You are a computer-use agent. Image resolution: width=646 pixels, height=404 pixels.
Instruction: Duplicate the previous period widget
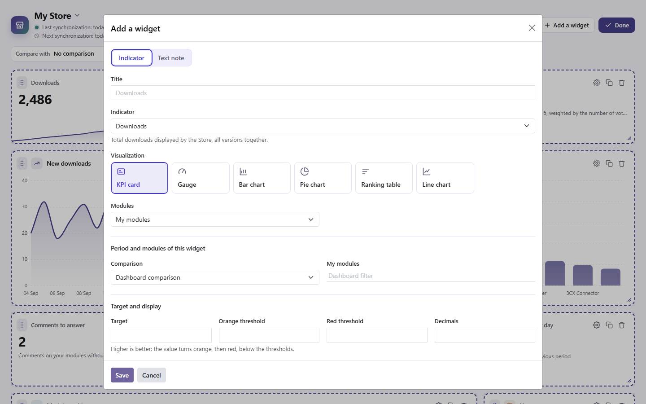(x=609, y=325)
